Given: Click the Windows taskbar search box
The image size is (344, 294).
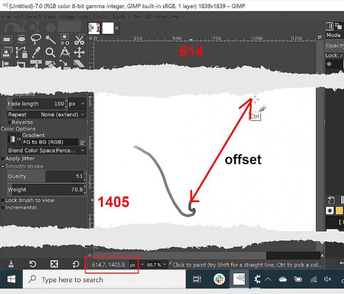Looking at the screenshot, I should click(104, 280).
